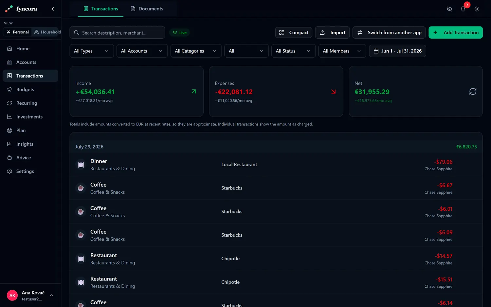Viewport: 491px width, 307px height.
Task: Open the All Status dropdown
Action: pos(293,51)
